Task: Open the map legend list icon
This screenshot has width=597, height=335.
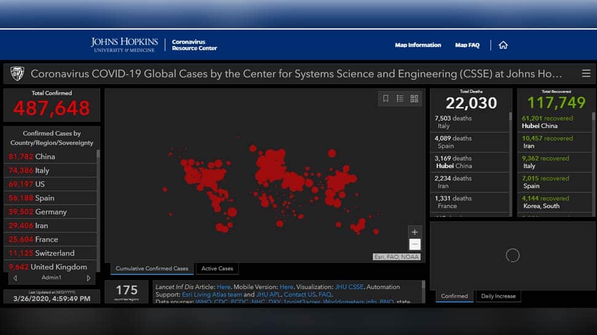Action: point(400,98)
